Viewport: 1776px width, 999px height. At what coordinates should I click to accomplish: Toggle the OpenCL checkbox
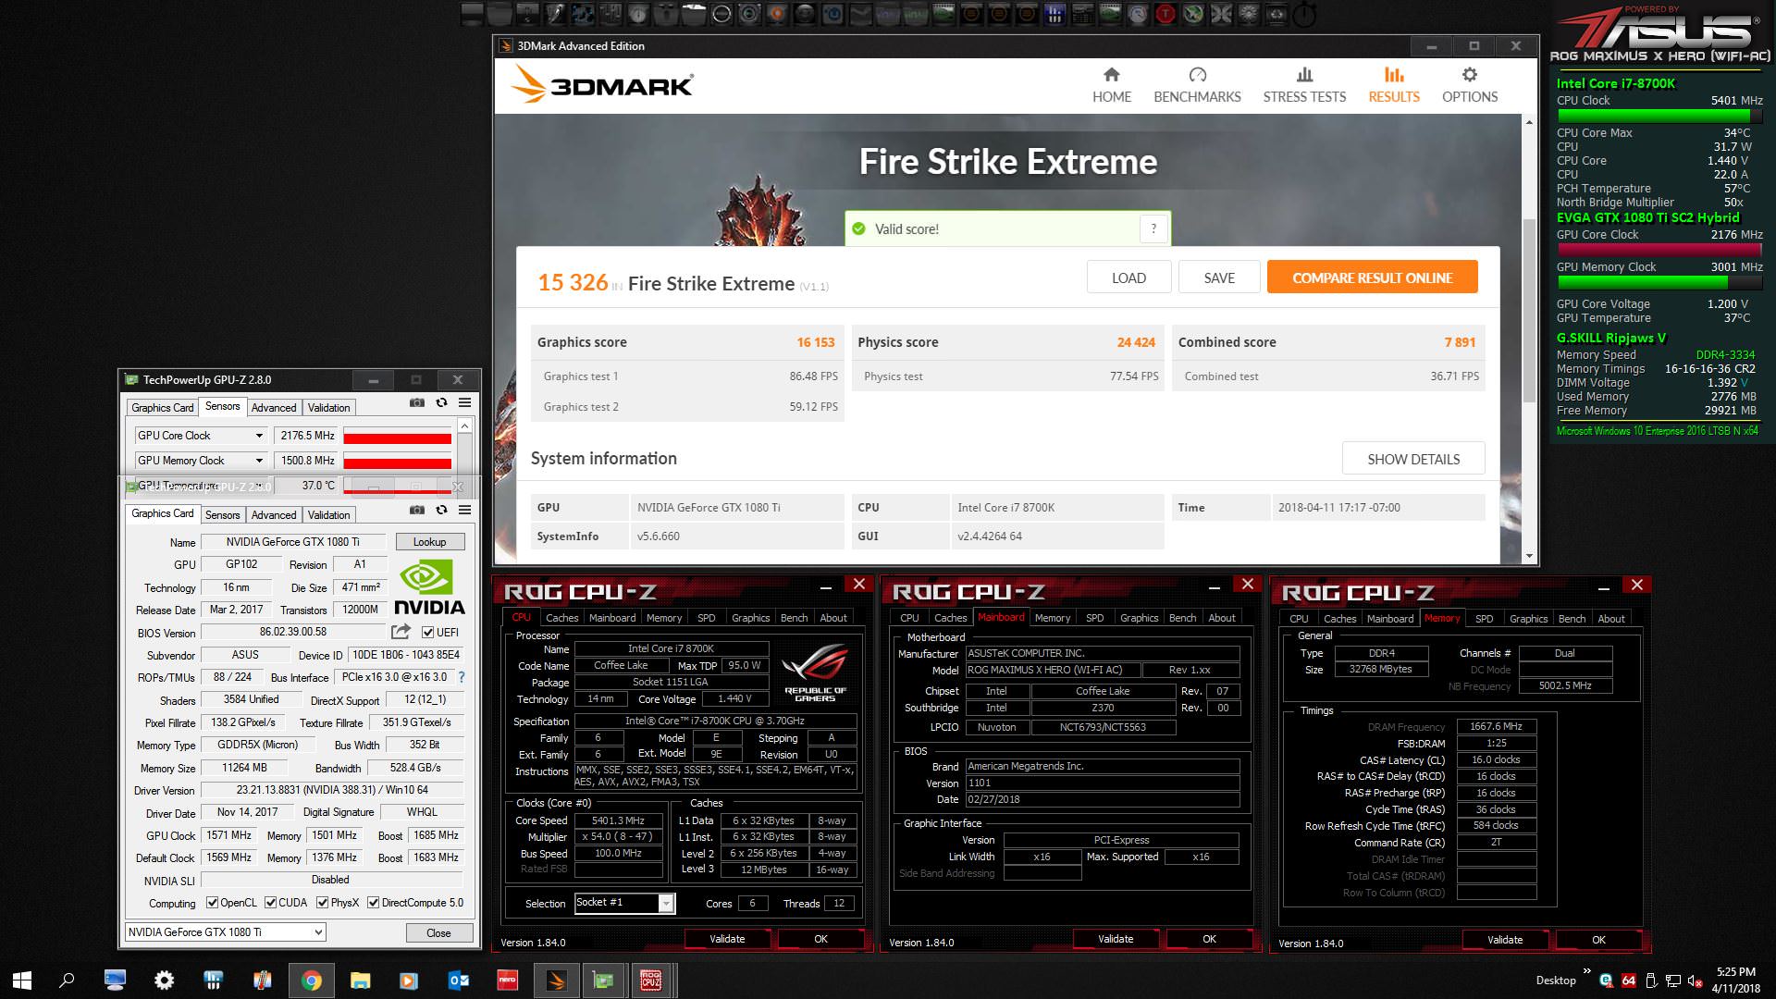[x=212, y=903]
